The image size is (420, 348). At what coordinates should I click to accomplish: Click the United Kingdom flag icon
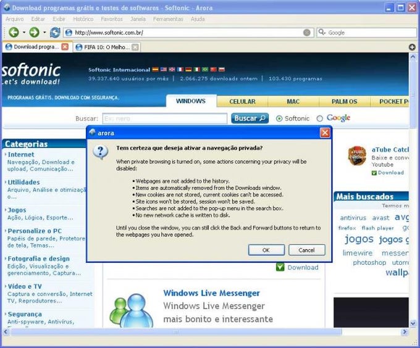point(172,70)
